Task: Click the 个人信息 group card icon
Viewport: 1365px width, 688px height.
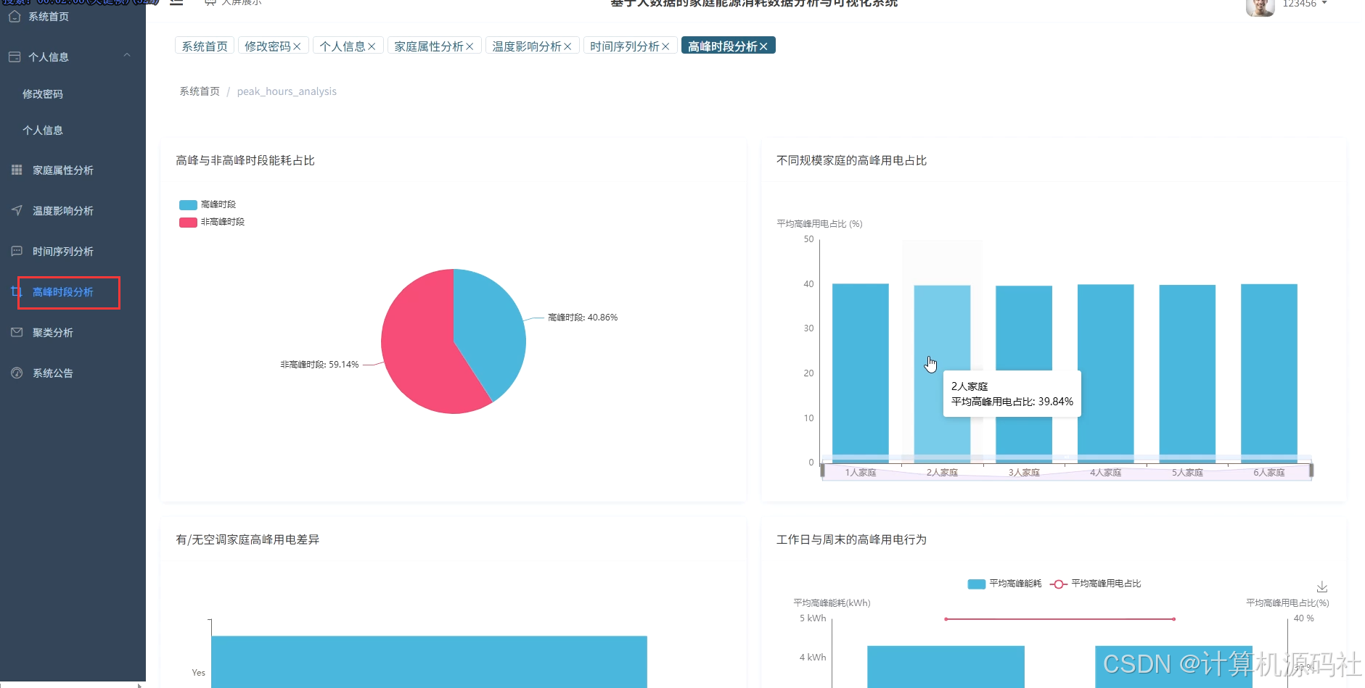Action: [15, 57]
